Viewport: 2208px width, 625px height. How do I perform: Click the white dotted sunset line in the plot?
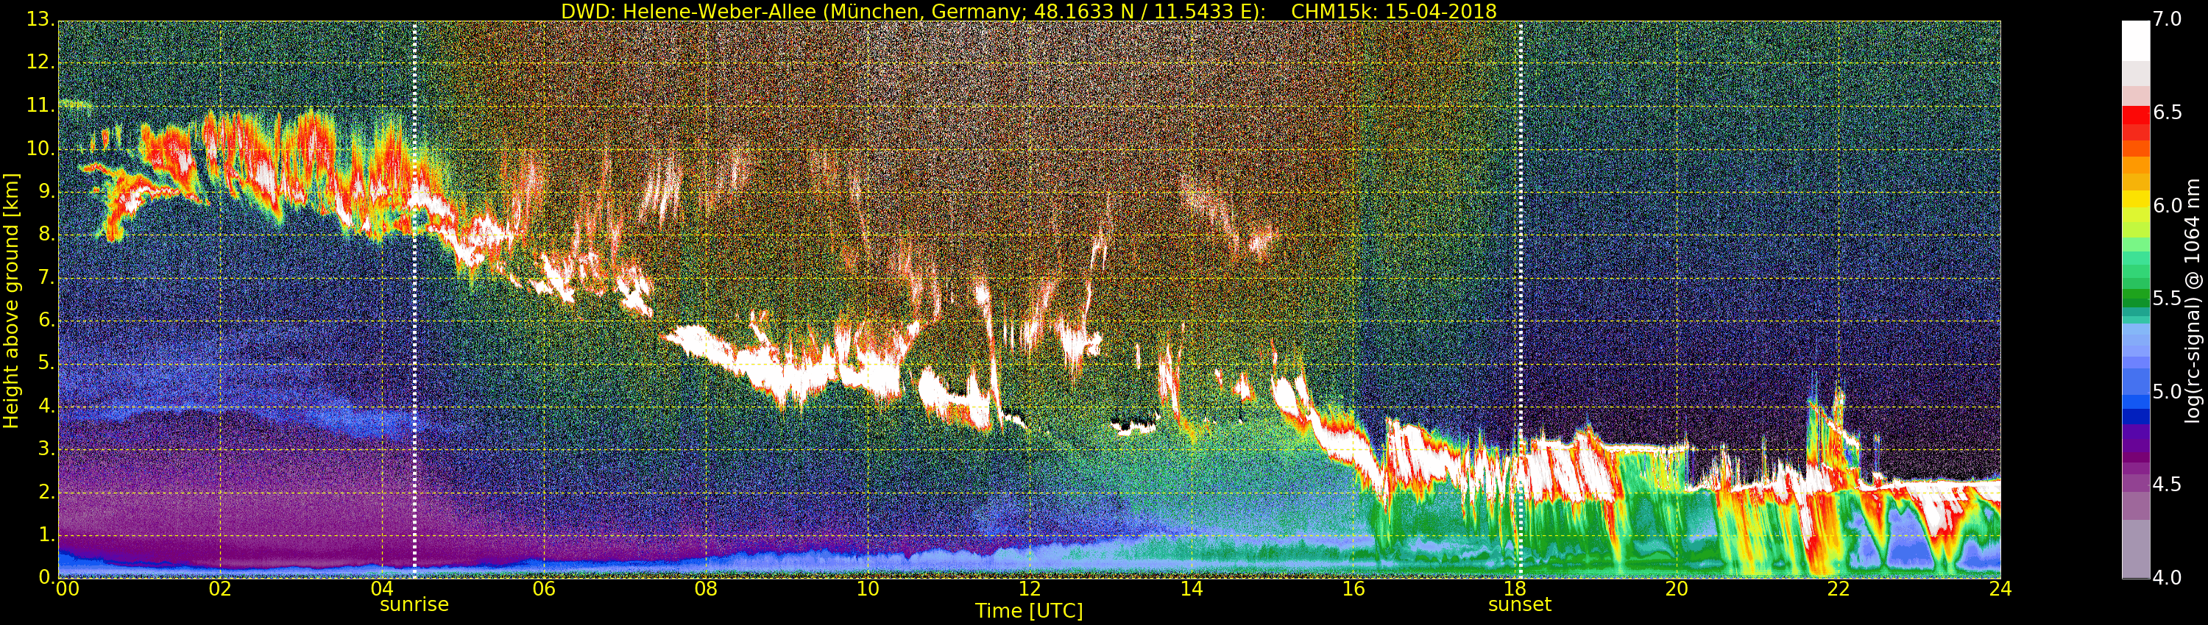pyautogui.click(x=1521, y=300)
